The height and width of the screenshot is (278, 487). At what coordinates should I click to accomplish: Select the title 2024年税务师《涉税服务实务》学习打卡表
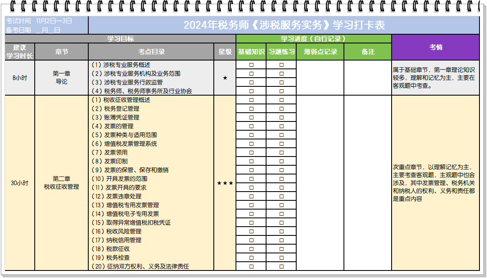pyautogui.click(x=284, y=25)
